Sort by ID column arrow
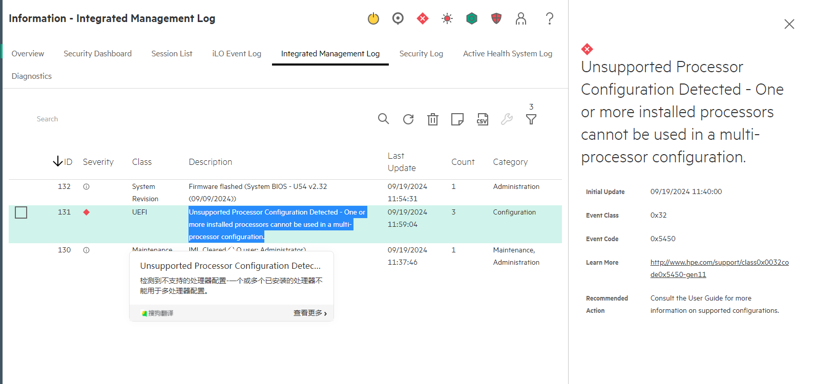 58,162
